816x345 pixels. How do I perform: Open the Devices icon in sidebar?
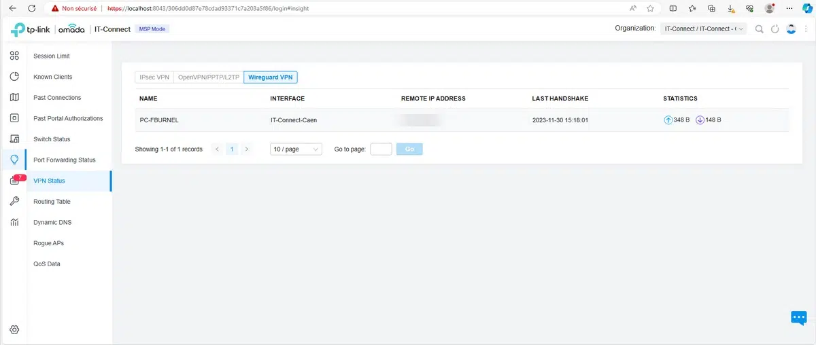(14, 118)
